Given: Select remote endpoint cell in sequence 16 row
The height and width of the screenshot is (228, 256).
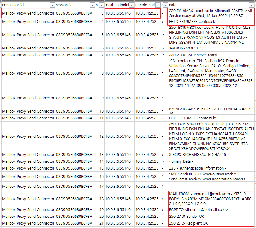Looking at the screenshot, I should coord(148,176).
